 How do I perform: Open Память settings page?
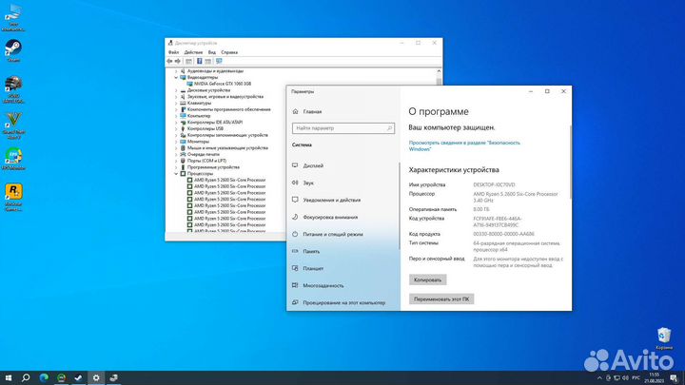311,251
